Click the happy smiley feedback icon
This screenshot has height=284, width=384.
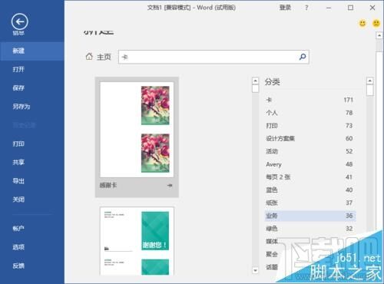click(x=362, y=23)
